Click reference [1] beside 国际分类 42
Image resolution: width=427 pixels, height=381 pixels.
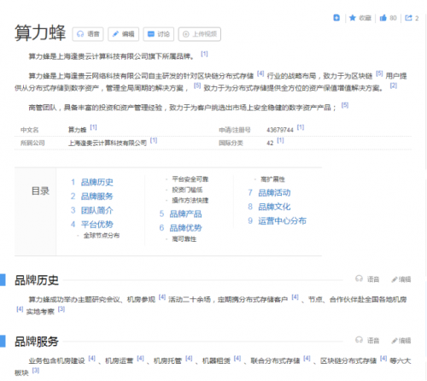pos(280,140)
